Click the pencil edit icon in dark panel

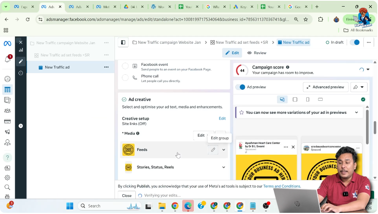(21, 61)
